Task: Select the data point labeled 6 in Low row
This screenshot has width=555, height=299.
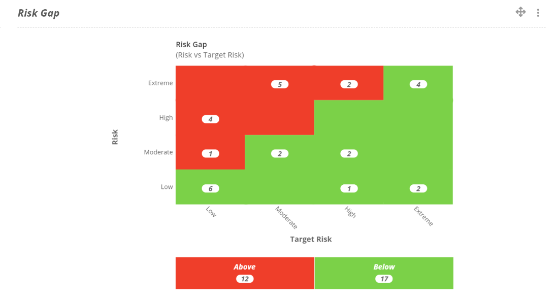Action: pos(210,188)
